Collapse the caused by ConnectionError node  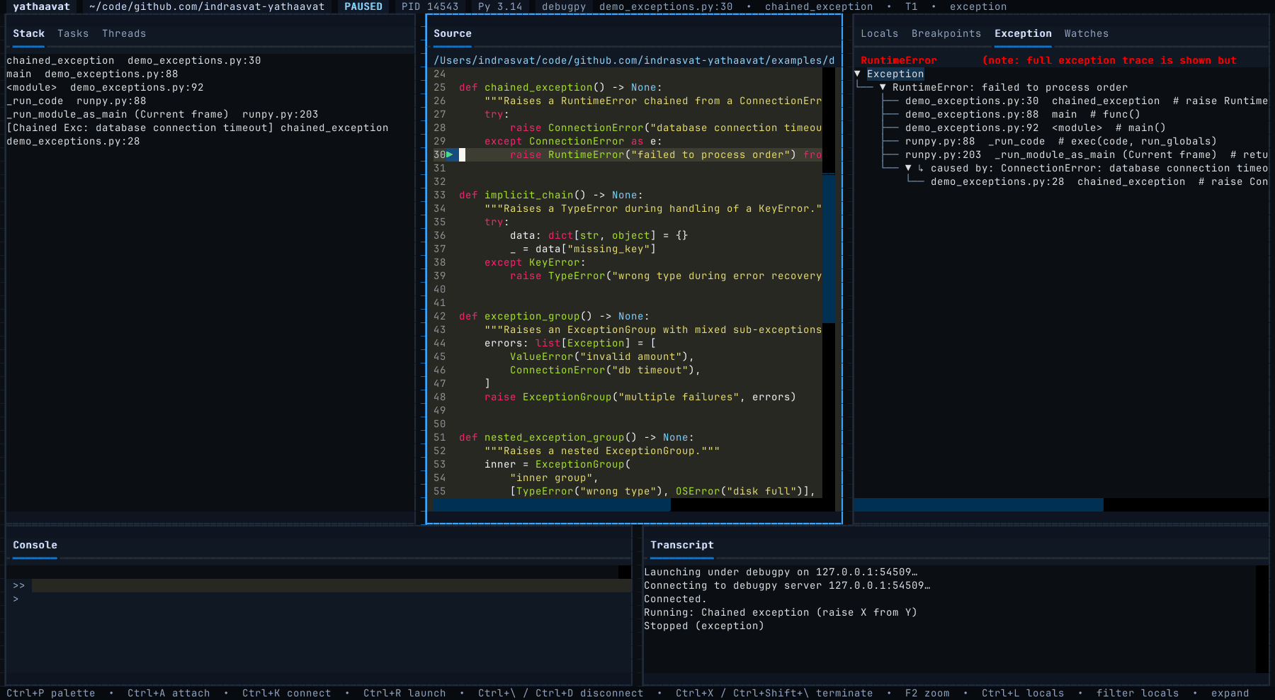point(908,168)
